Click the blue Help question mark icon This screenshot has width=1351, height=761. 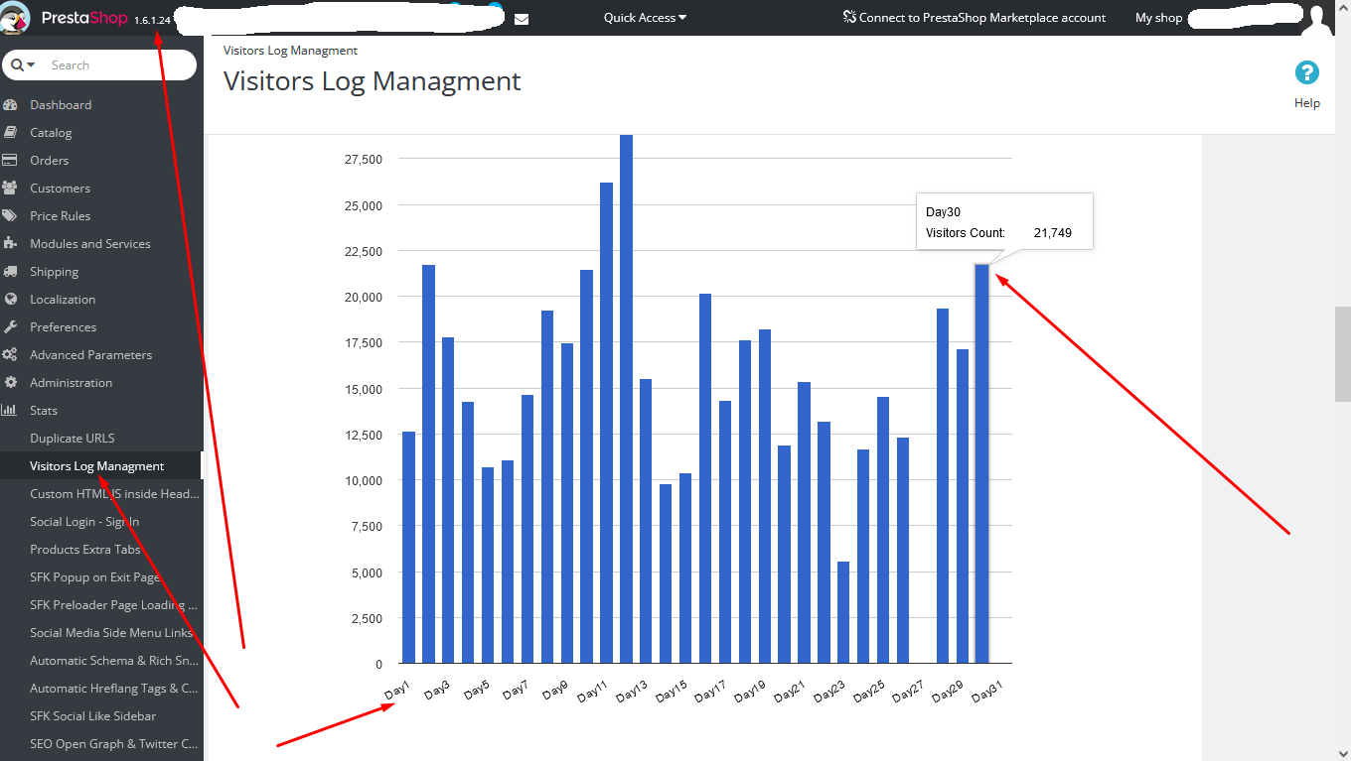coord(1307,72)
